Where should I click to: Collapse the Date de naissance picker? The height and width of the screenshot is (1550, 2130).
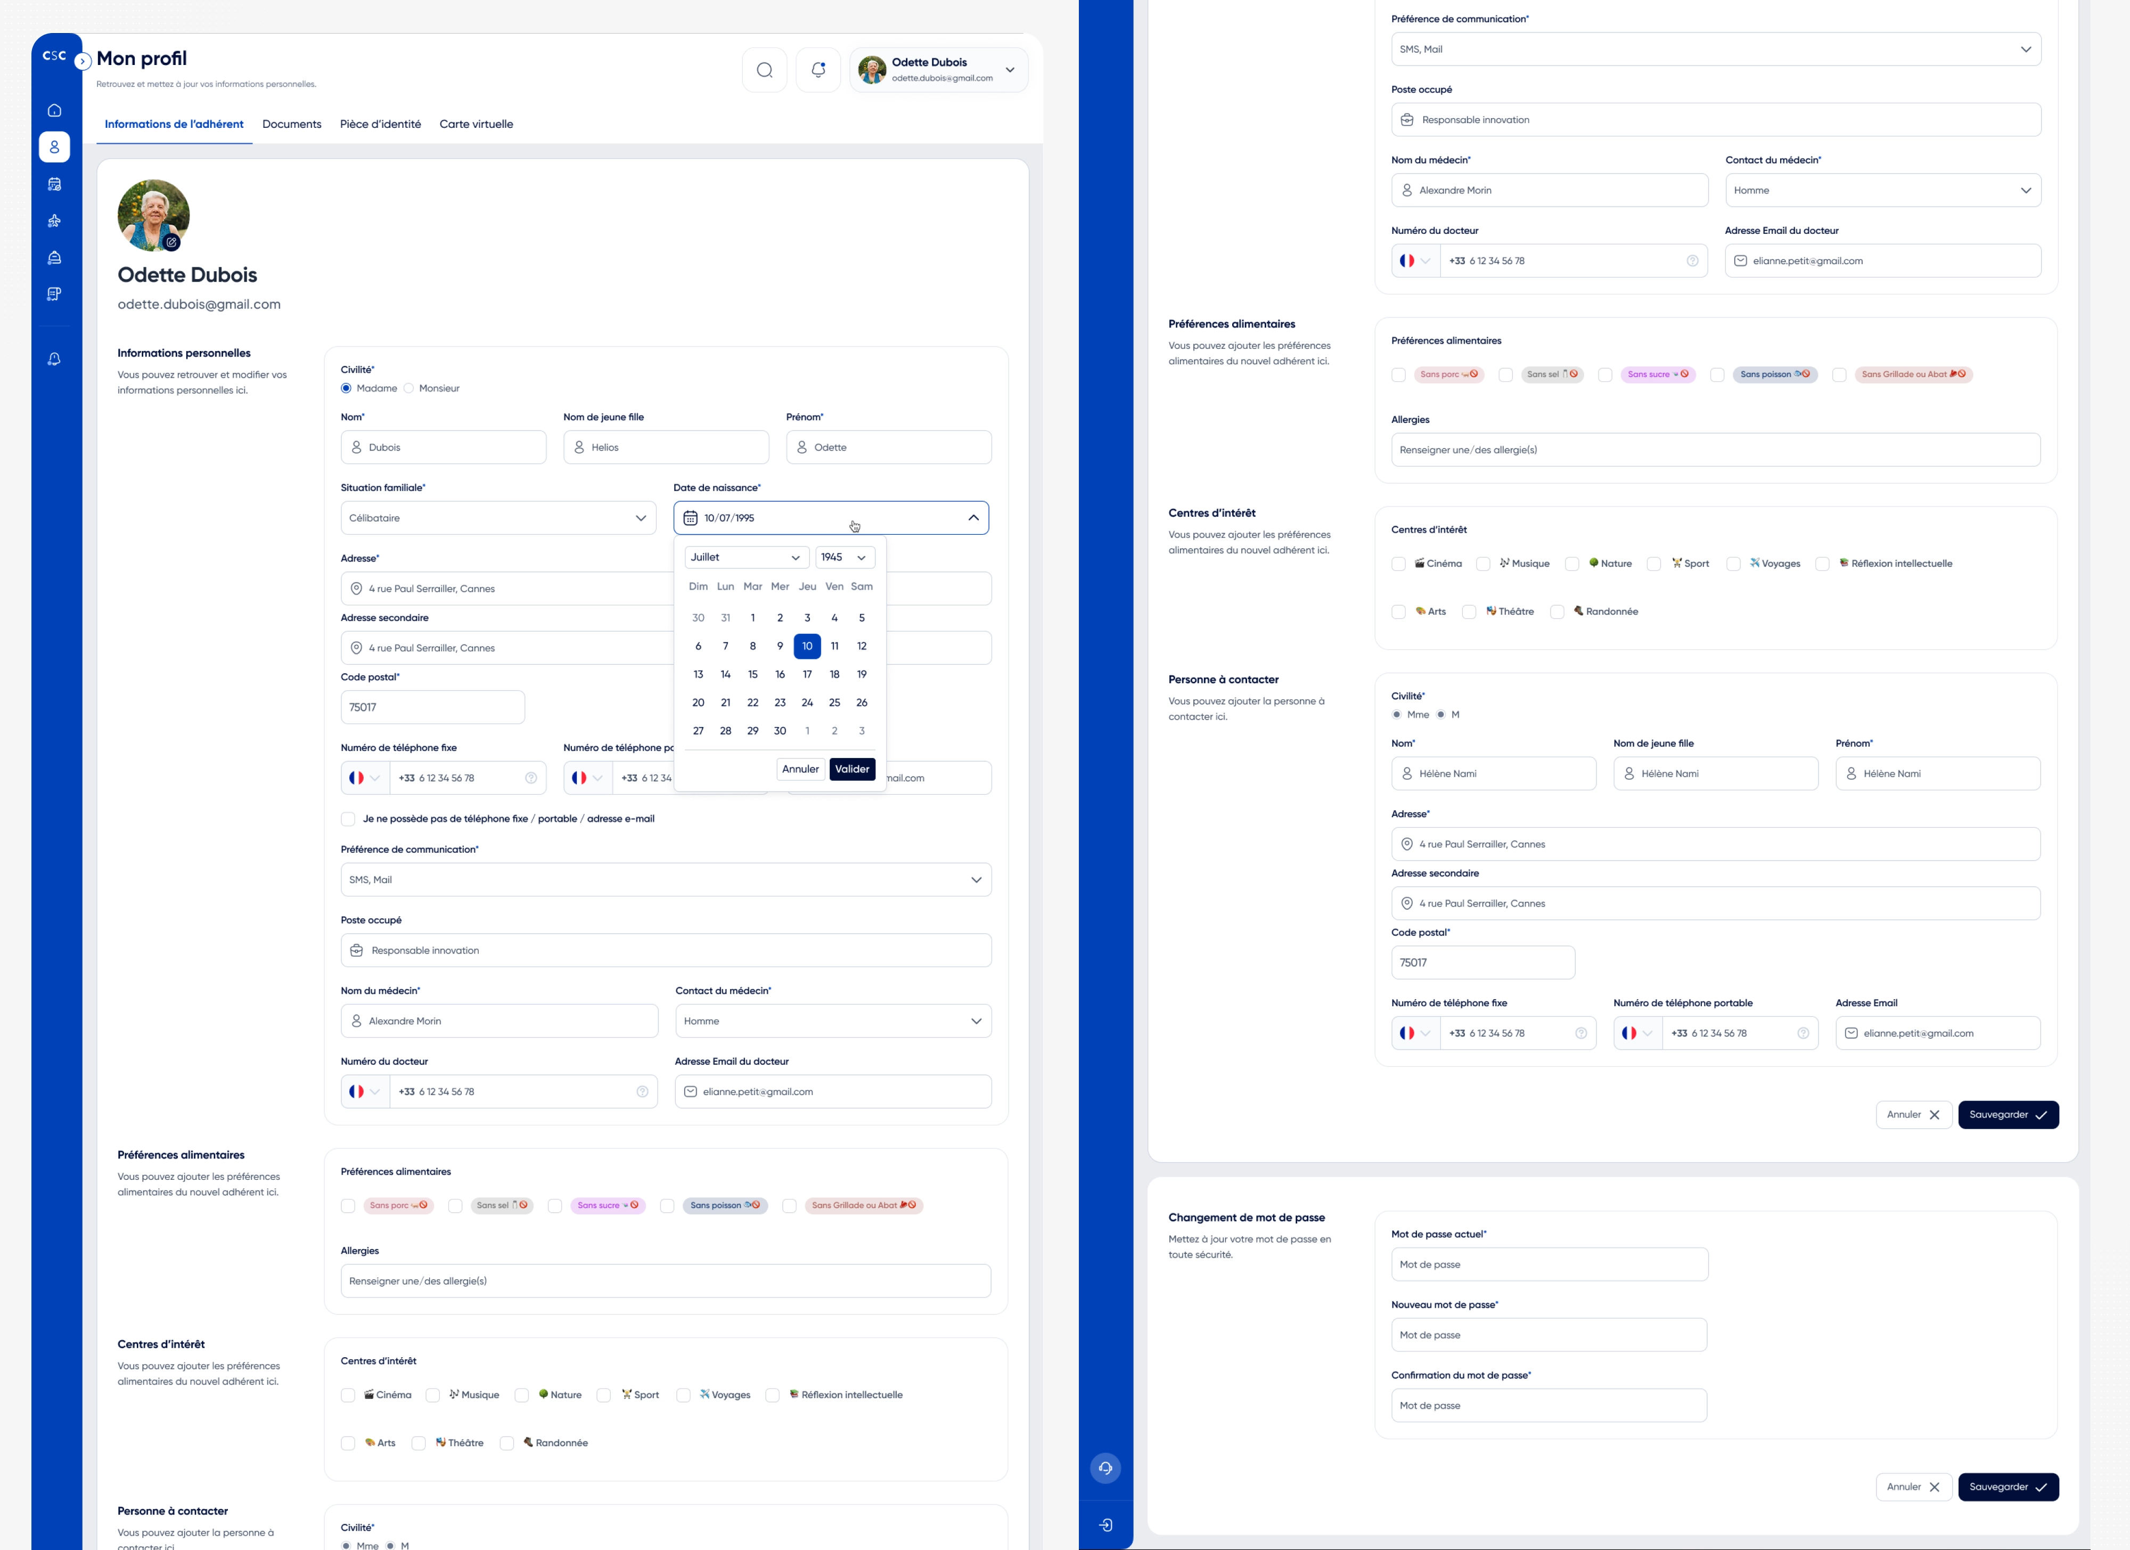point(973,518)
